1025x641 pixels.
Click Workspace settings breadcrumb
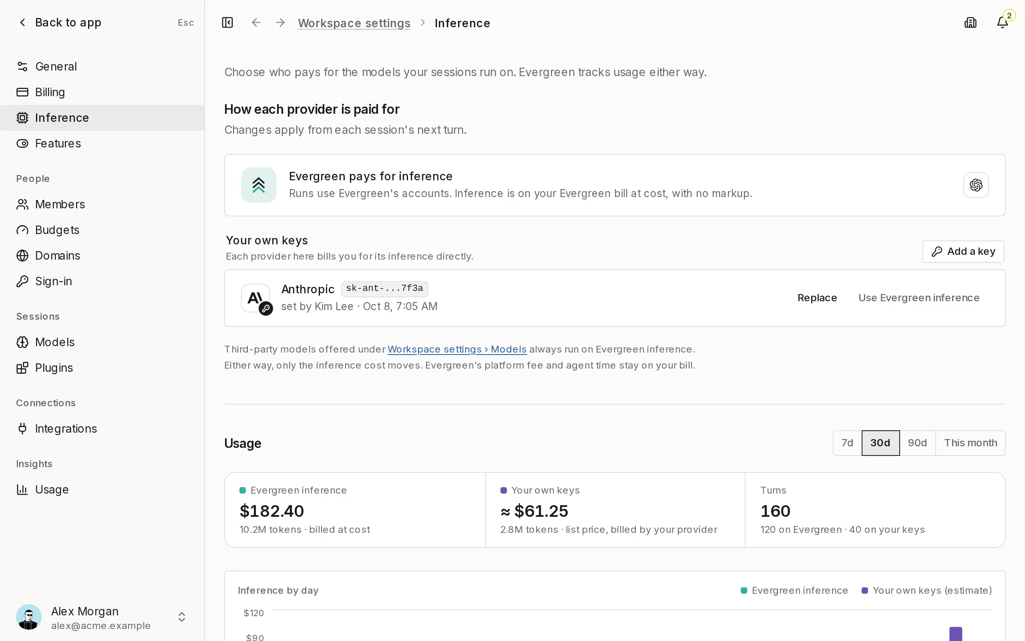354,23
